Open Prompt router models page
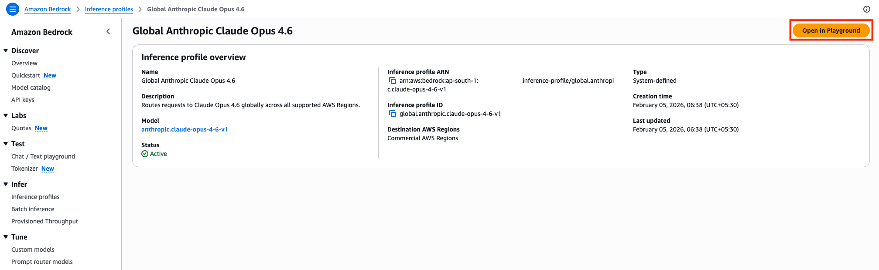This screenshot has width=879, height=270. (x=42, y=262)
